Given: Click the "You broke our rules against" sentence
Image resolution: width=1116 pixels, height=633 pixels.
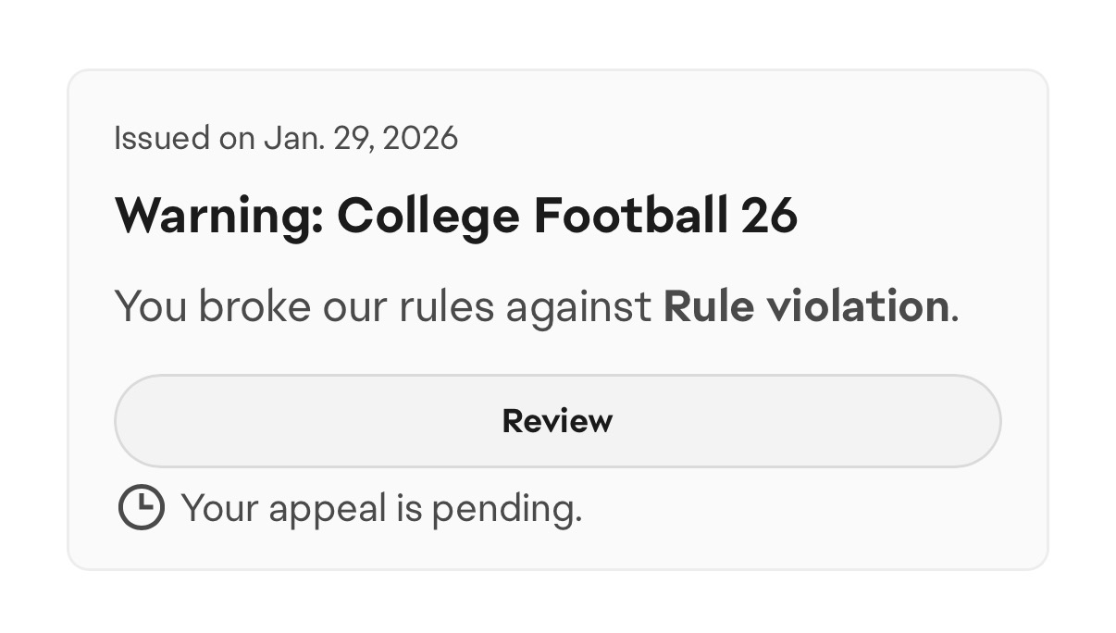Looking at the screenshot, I should [383, 306].
